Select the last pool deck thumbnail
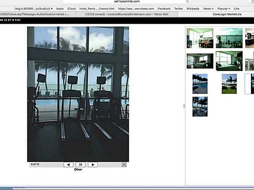 (200, 106)
